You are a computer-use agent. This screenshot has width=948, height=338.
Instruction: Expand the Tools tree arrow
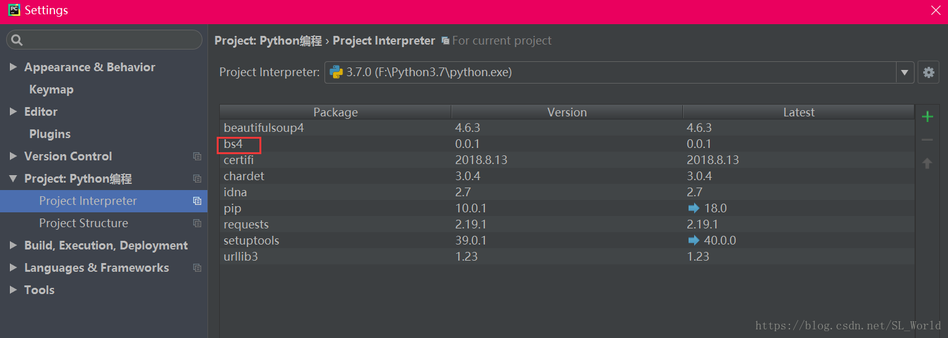click(x=13, y=290)
